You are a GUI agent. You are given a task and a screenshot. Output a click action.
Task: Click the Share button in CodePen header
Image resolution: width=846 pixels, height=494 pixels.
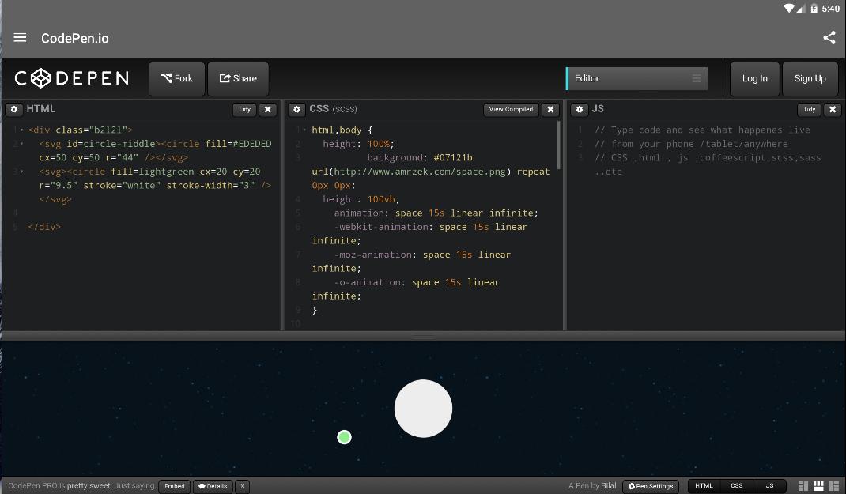[238, 79]
